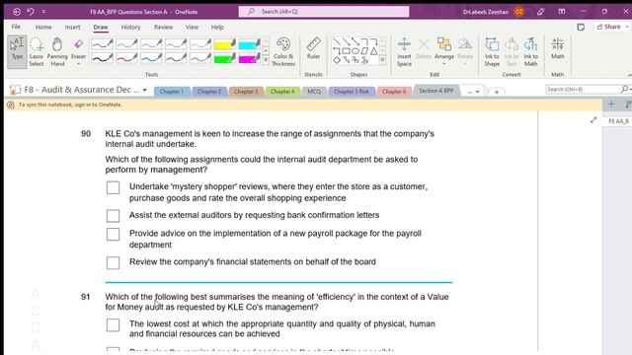Screen dimensions: 632x355
Task: Check the 'lowest cost' option in question 91
Action: tap(113, 324)
